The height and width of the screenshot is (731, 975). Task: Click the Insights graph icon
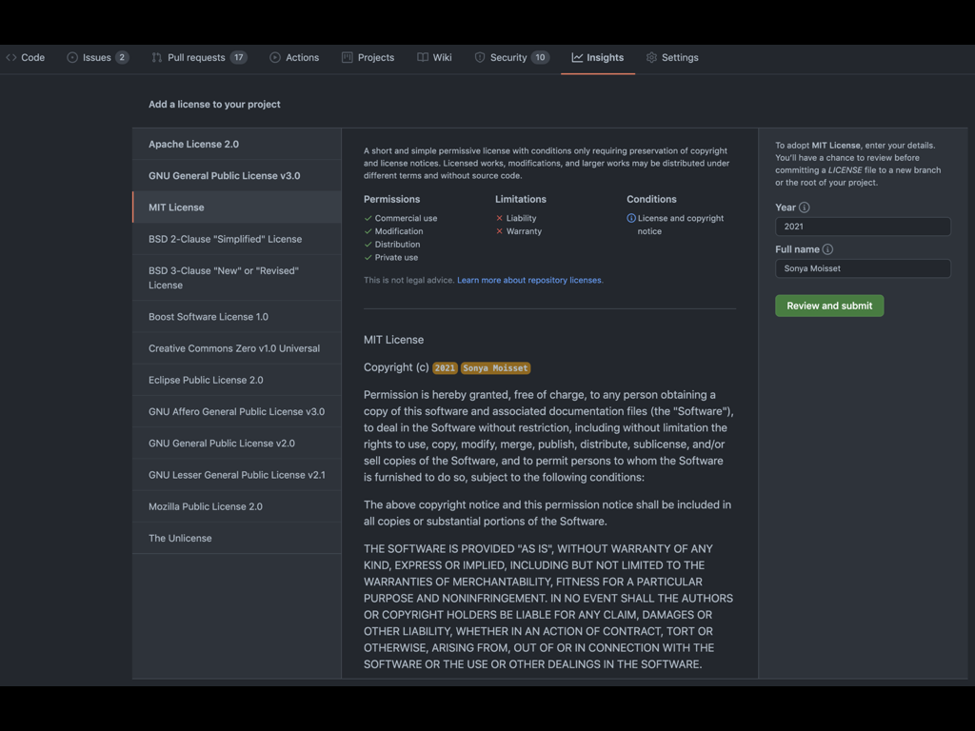tap(577, 57)
